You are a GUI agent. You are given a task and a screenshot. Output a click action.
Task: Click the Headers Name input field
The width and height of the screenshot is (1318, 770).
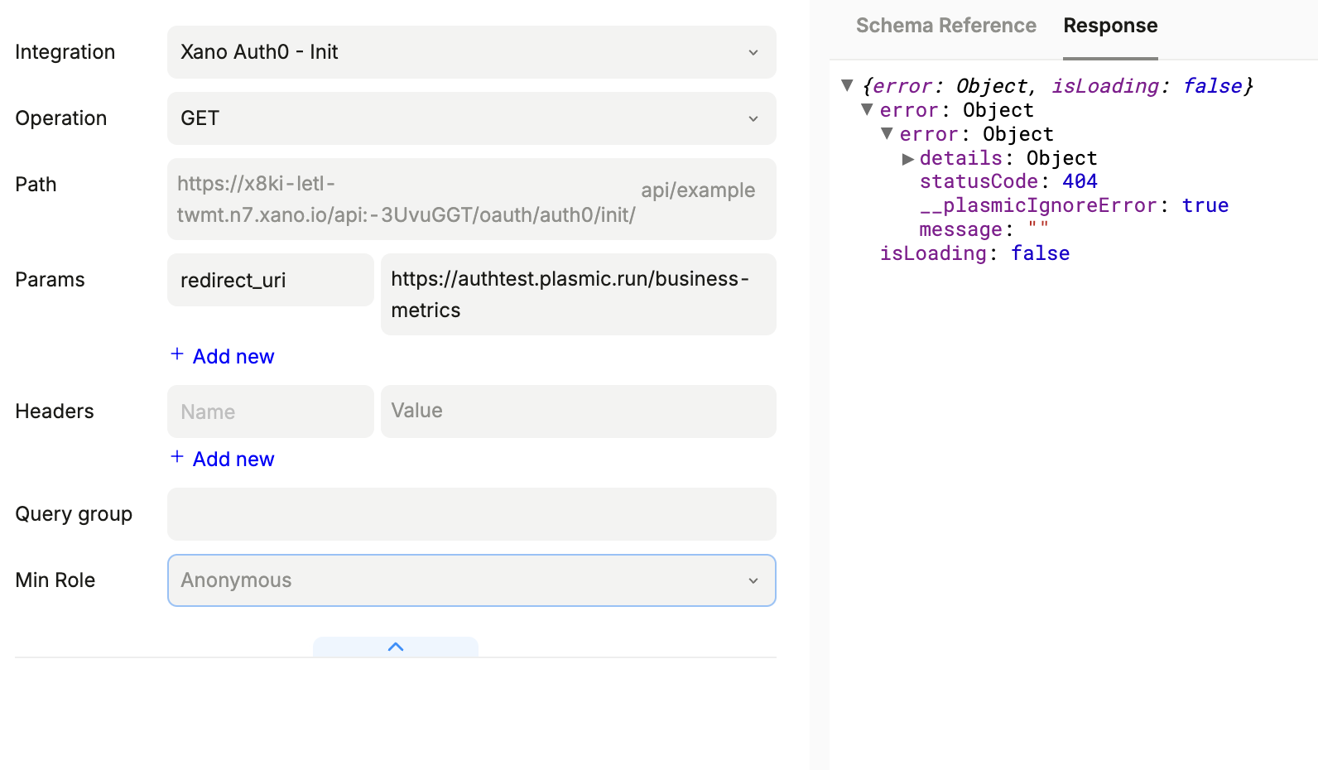(270, 411)
